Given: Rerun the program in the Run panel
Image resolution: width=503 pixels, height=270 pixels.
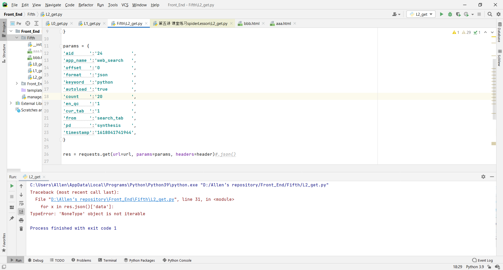Looking at the screenshot, I should pyautogui.click(x=12, y=186).
